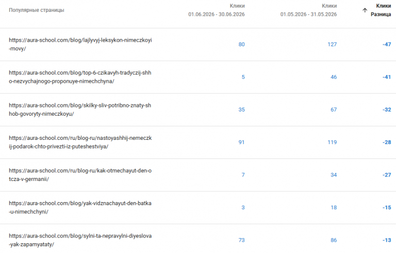Image resolution: width=396 pixels, height=253 pixels.
Task: Click the May clicks value 119
Action: (332, 142)
